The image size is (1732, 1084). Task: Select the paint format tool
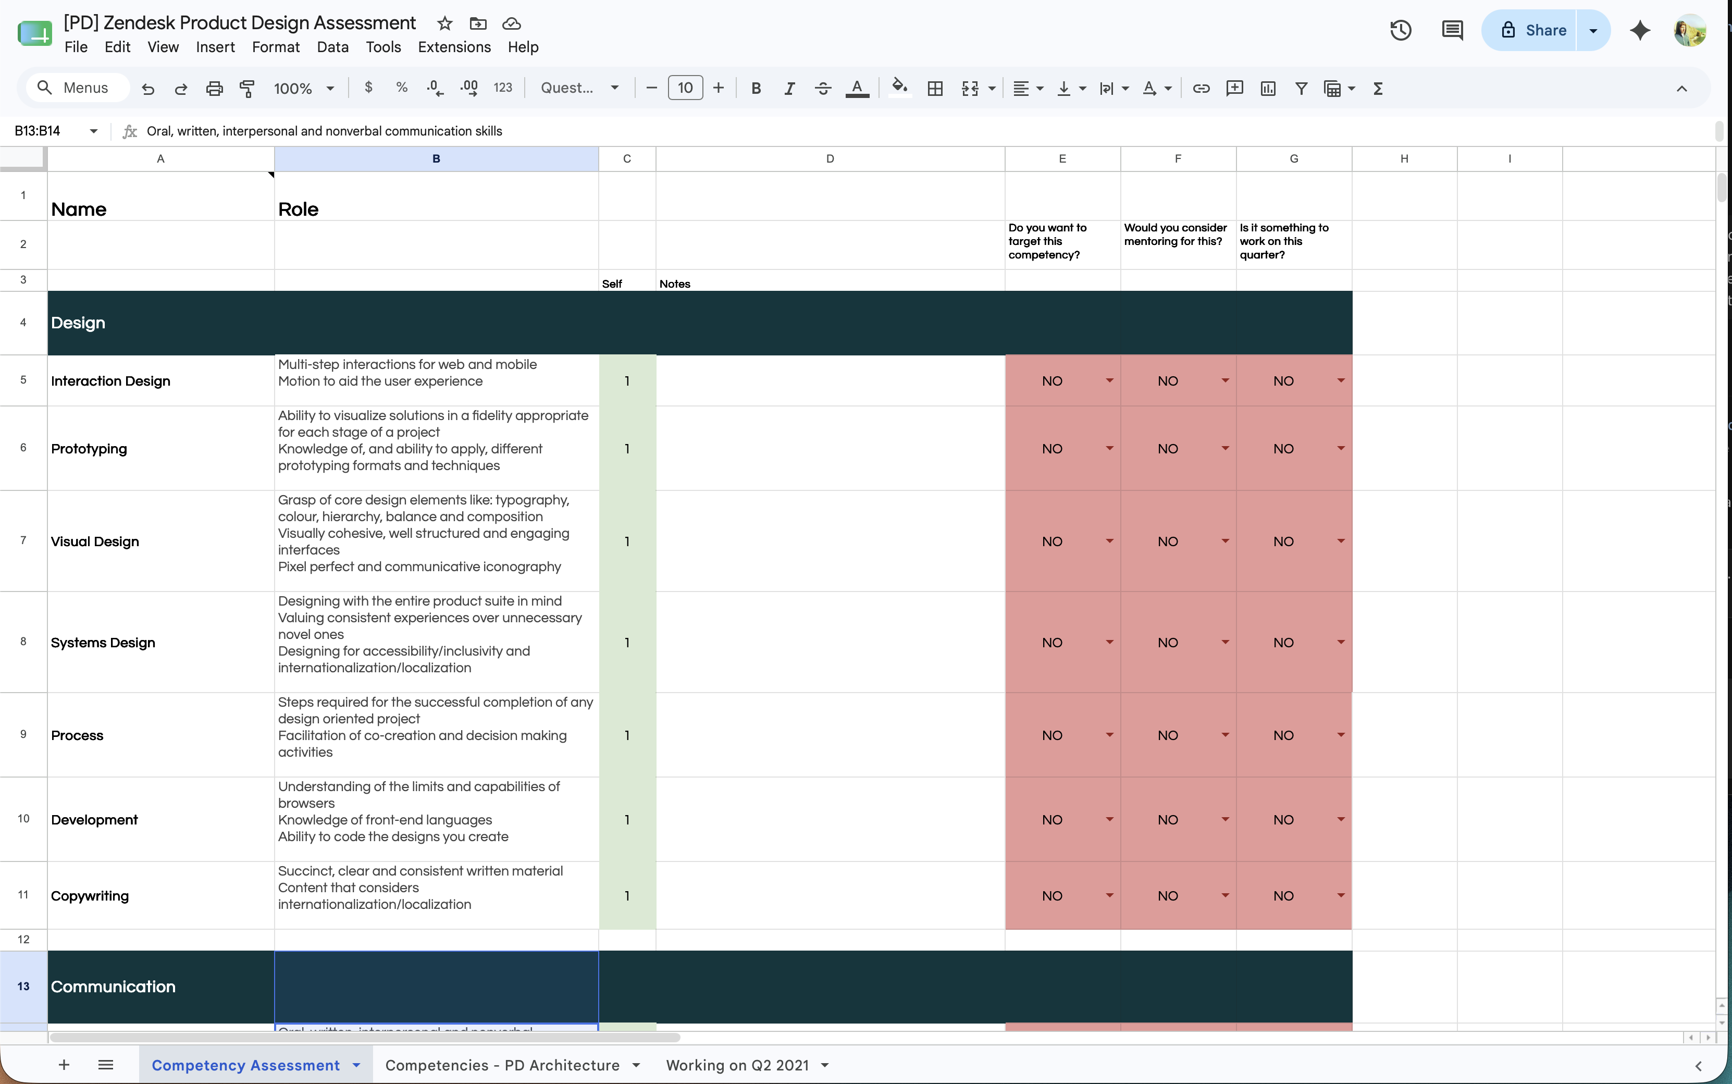point(247,88)
